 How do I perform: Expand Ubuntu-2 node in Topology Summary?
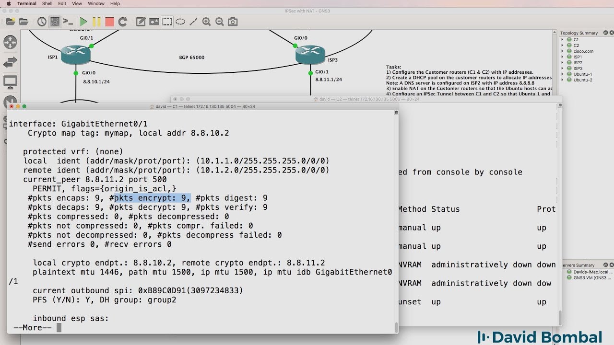tap(562, 80)
